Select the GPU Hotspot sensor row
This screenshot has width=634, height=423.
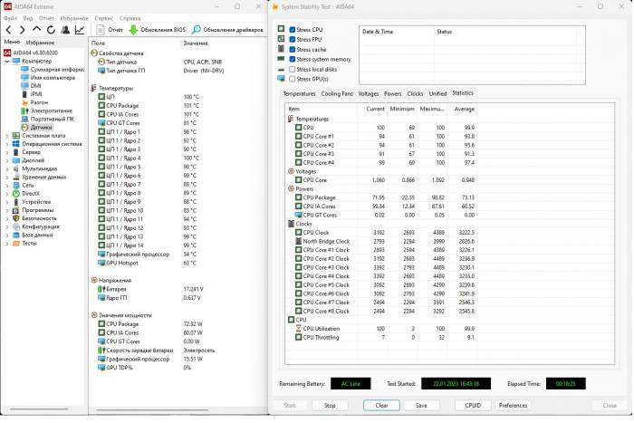click(x=178, y=264)
